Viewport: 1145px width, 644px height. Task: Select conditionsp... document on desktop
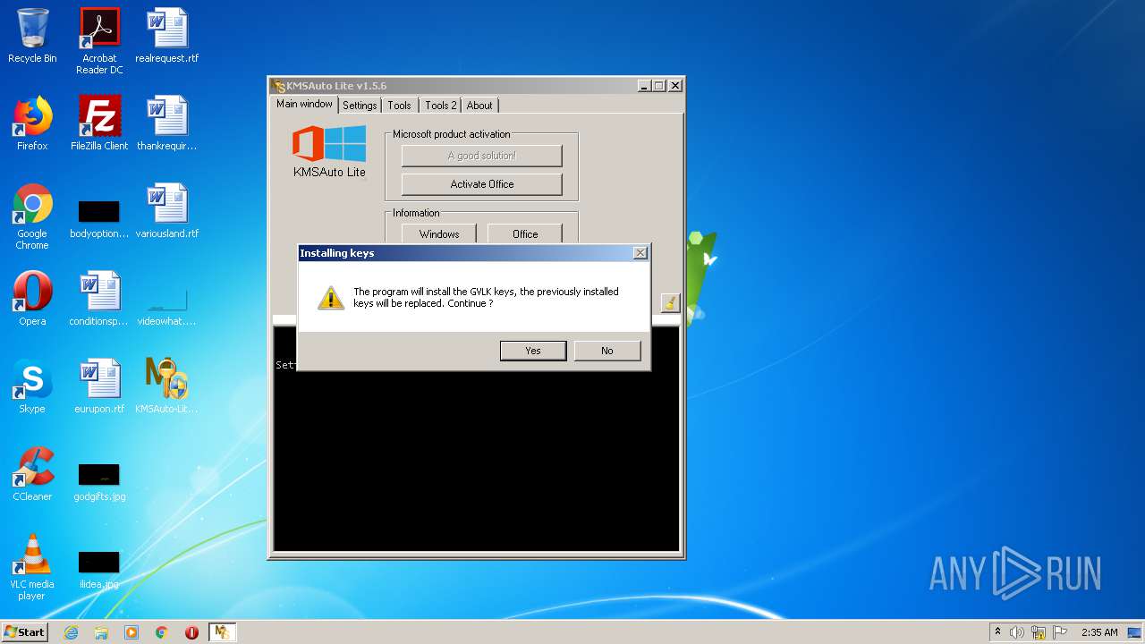[x=99, y=299]
